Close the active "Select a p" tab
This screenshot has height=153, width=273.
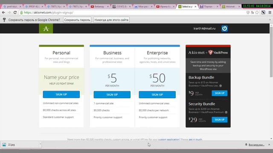coord(195,6)
